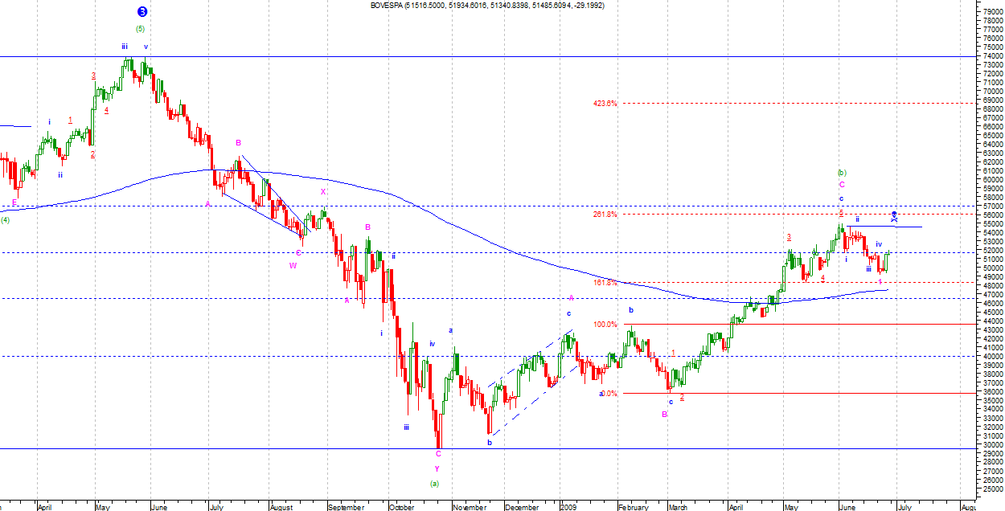
Task: Click the blue circled 3 wave marker
Action: point(142,11)
